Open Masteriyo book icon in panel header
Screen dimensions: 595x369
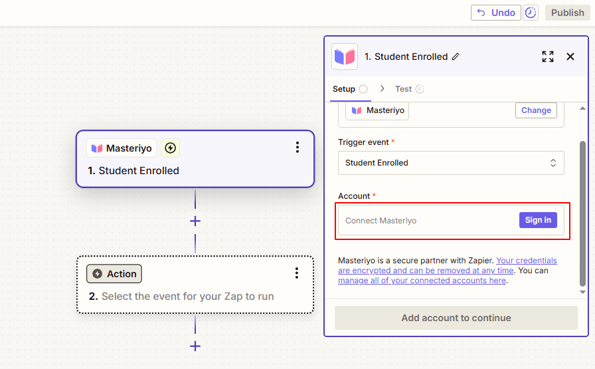pos(345,57)
